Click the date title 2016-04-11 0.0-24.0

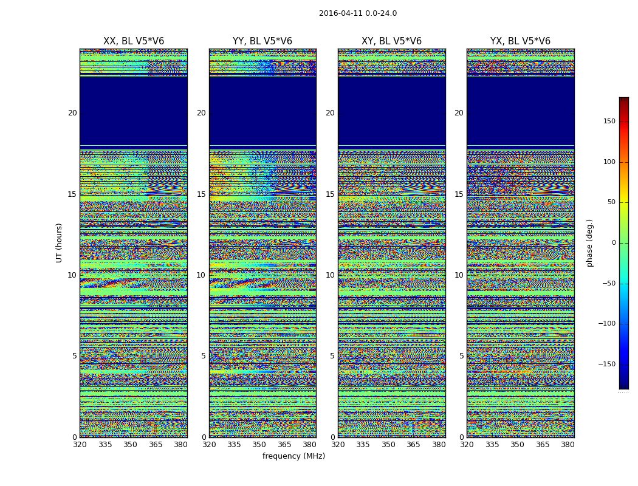coord(357,13)
